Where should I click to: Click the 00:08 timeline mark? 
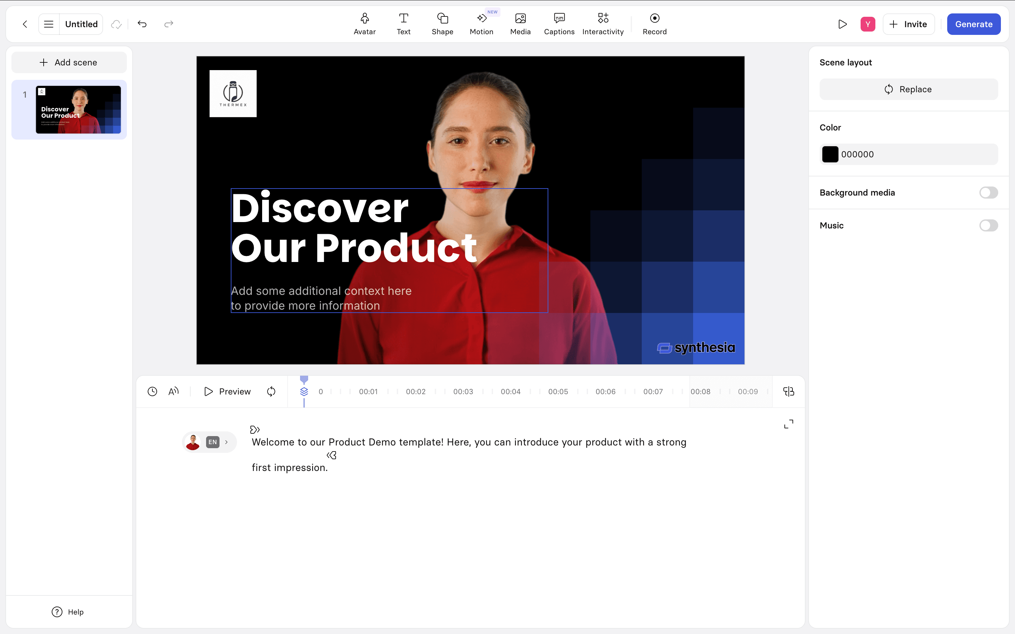pyautogui.click(x=700, y=392)
